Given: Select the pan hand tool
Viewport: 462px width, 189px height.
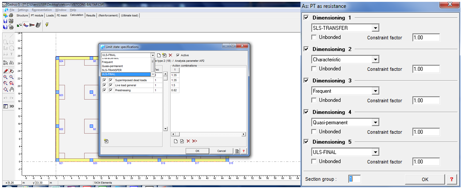Looking at the screenshot, I should pos(12,89).
